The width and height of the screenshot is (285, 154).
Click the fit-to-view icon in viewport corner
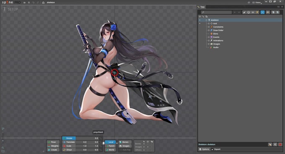point(3,151)
